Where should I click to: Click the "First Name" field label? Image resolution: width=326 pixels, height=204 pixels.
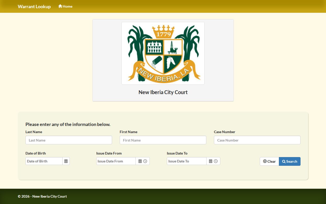coord(128,132)
